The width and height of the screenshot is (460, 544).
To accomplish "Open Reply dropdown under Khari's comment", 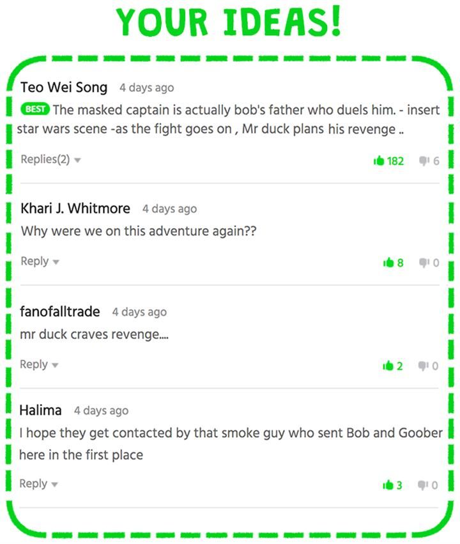I will pyautogui.click(x=40, y=261).
